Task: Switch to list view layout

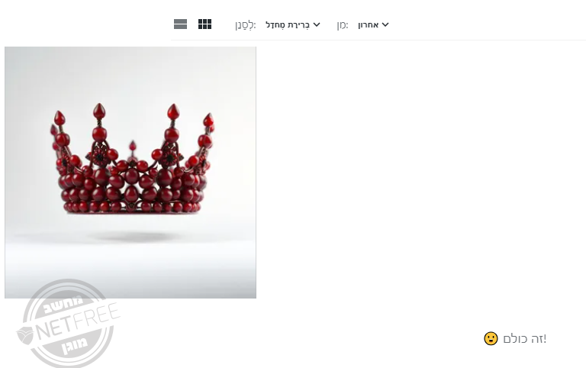Action: [x=181, y=24]
